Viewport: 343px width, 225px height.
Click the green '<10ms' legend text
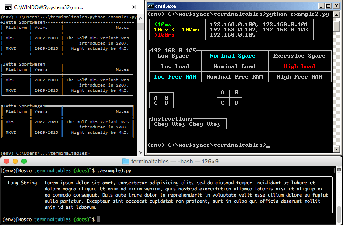[x=163, y=24]
